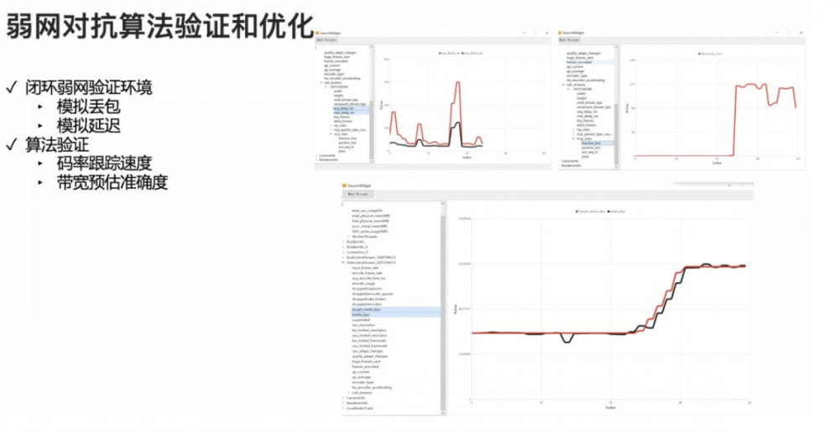Click Next Process button in fraction_lost chart window
839x433 pixels.
[570, 39]
